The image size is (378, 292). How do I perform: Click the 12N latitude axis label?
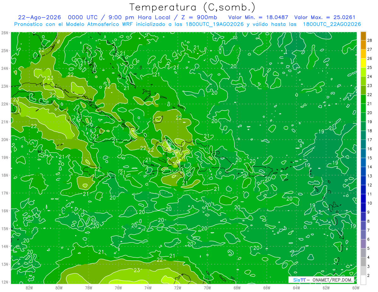point(4,282)
